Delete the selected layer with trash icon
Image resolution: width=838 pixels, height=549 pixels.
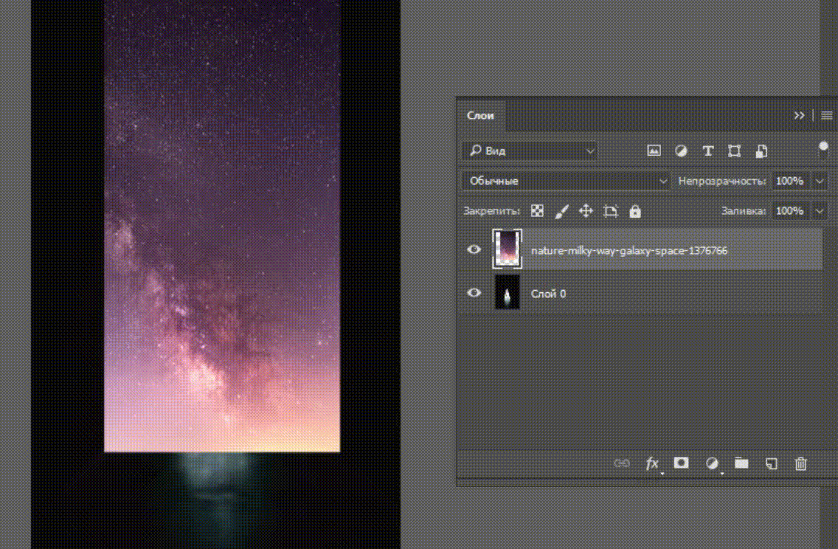click(800, 463)
